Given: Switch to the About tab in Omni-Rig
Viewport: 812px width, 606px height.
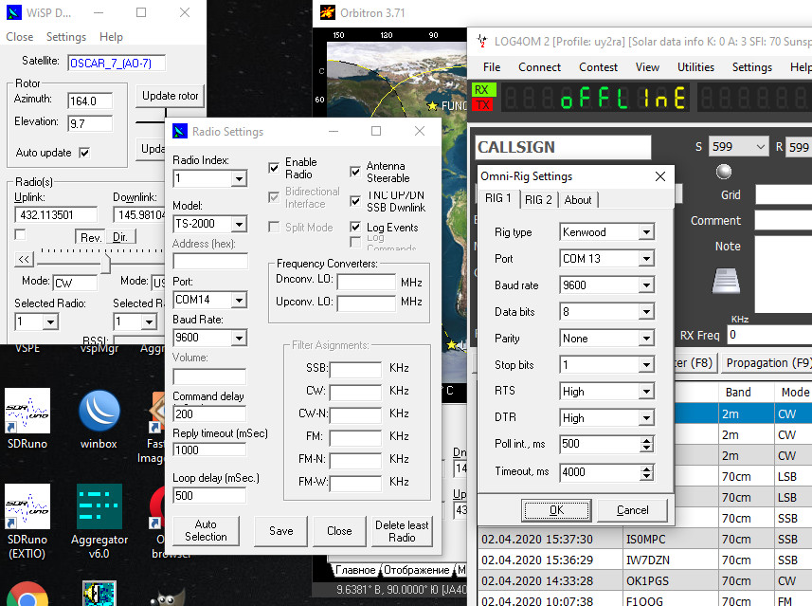Looking at the screenshot, I should pos(578,199).
